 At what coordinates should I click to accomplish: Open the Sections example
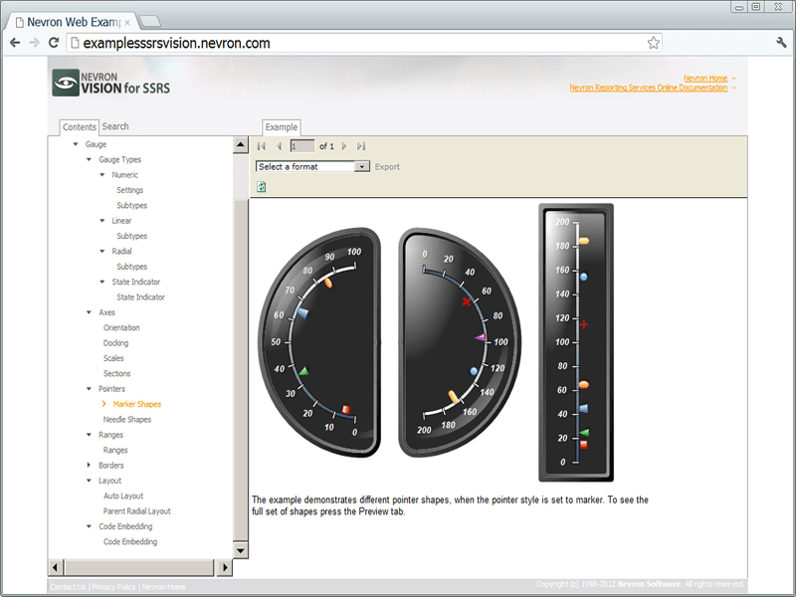click(x=116, y=374)
